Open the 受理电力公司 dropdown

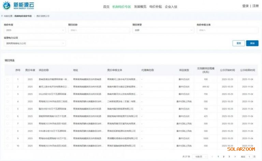point(34,43)
